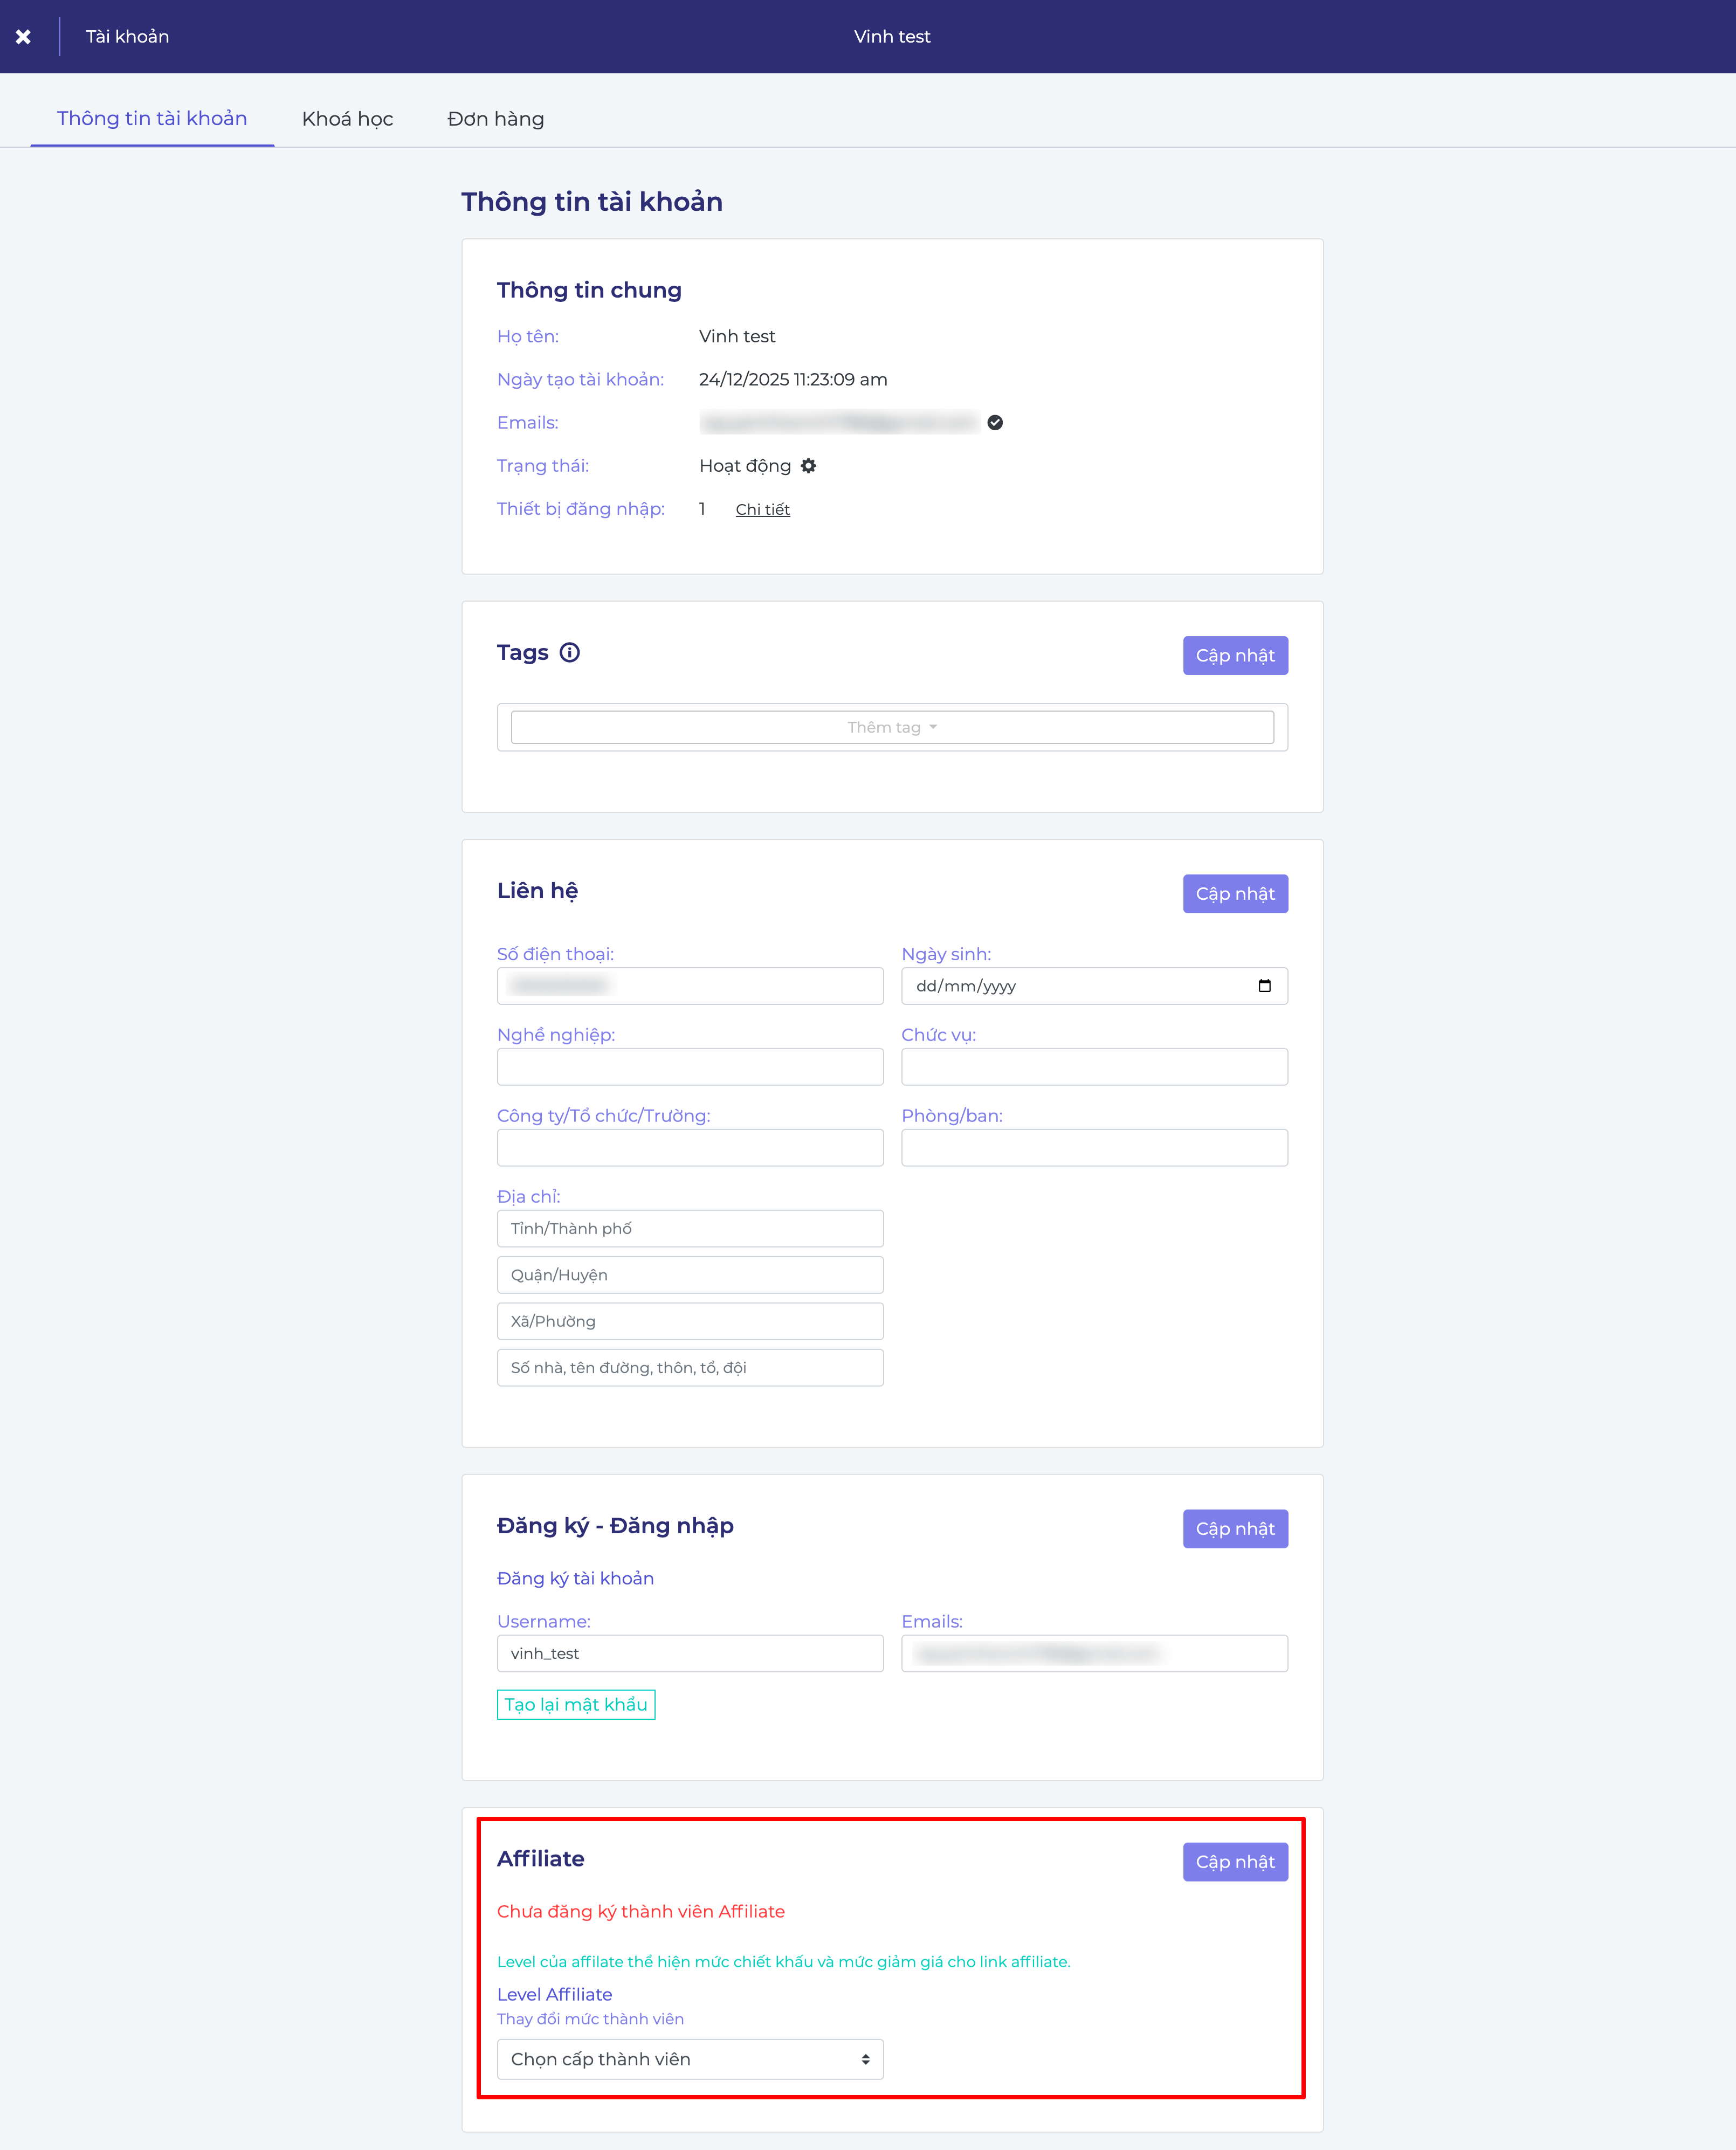The height and width of the screenshot is (2150, 1736).
Task: Click into the Chức vụ input field
Action: pos(1094,1067)
